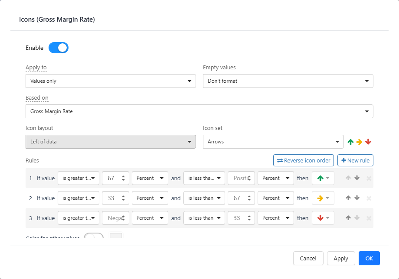The height and width of the screenshot is (279, 399).
Task: Open rule 1 'is less tha...' operator dropdown
Action: pyautogui.click(x=204, y=178)
